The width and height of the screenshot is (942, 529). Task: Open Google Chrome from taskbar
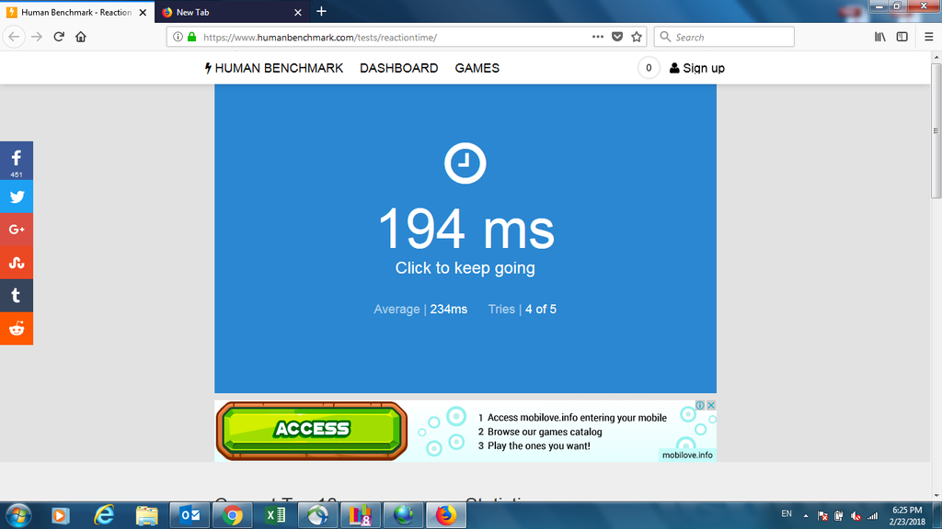point(233,515)
